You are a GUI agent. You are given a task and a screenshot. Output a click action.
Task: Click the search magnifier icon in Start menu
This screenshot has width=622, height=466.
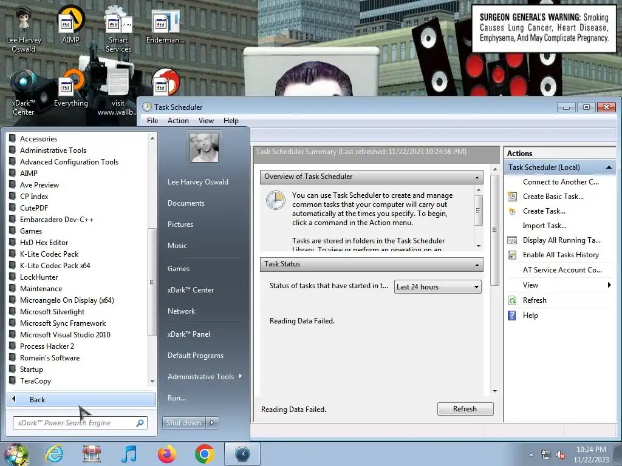tap(140, 423)
